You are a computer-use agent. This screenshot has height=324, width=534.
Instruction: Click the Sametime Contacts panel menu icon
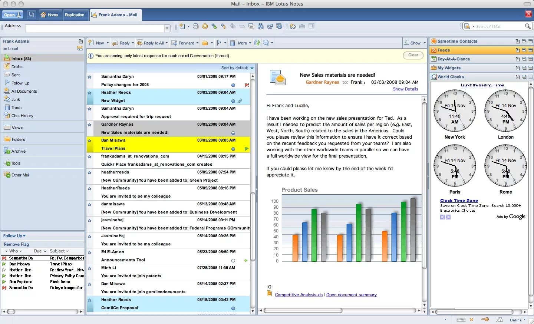tap(518, 41)
